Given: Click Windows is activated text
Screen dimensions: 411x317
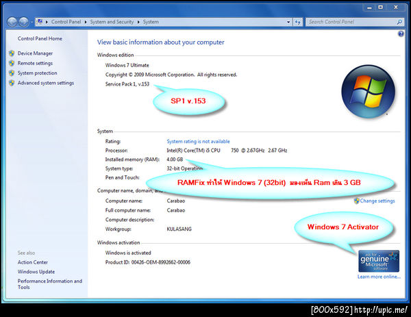Looking at the screenshot, I should [128, 253].
